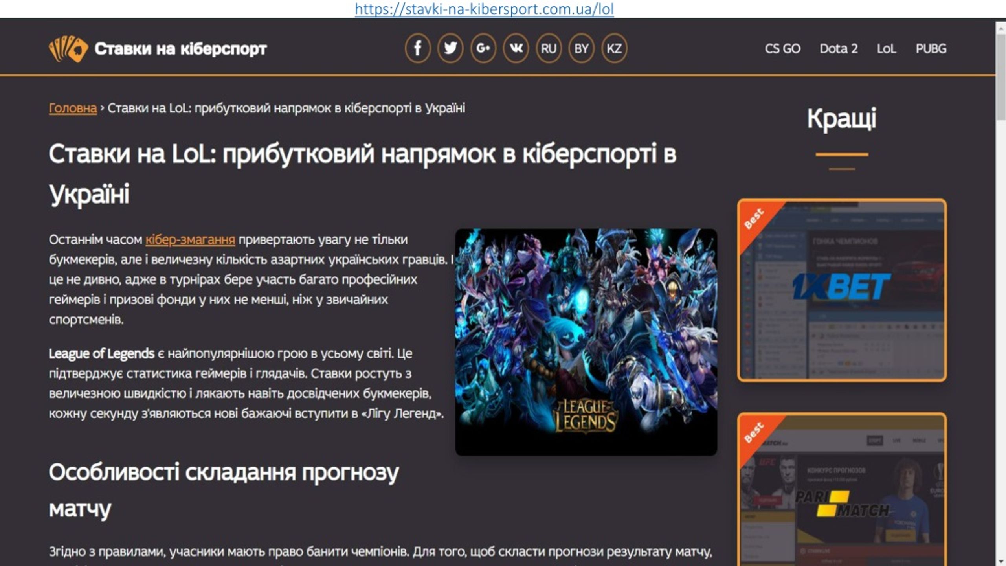Open the Facebook social icon

417,49
